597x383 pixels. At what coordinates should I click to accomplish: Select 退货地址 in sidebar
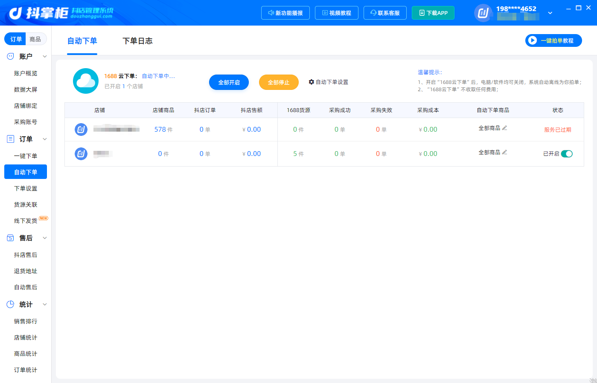pyautogui.click(x=26, y=271)
